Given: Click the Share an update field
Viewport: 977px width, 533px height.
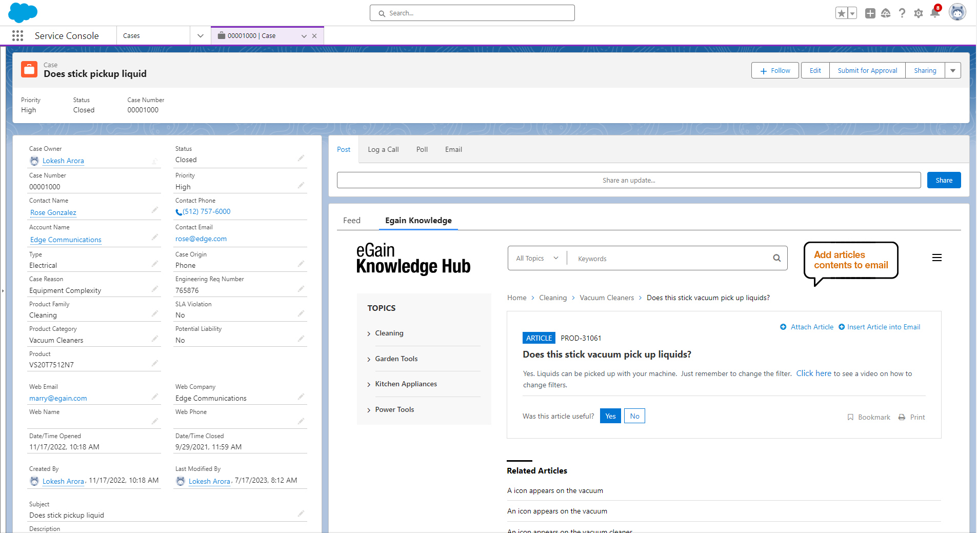Looking at the screenshot, I should [628, 180].
